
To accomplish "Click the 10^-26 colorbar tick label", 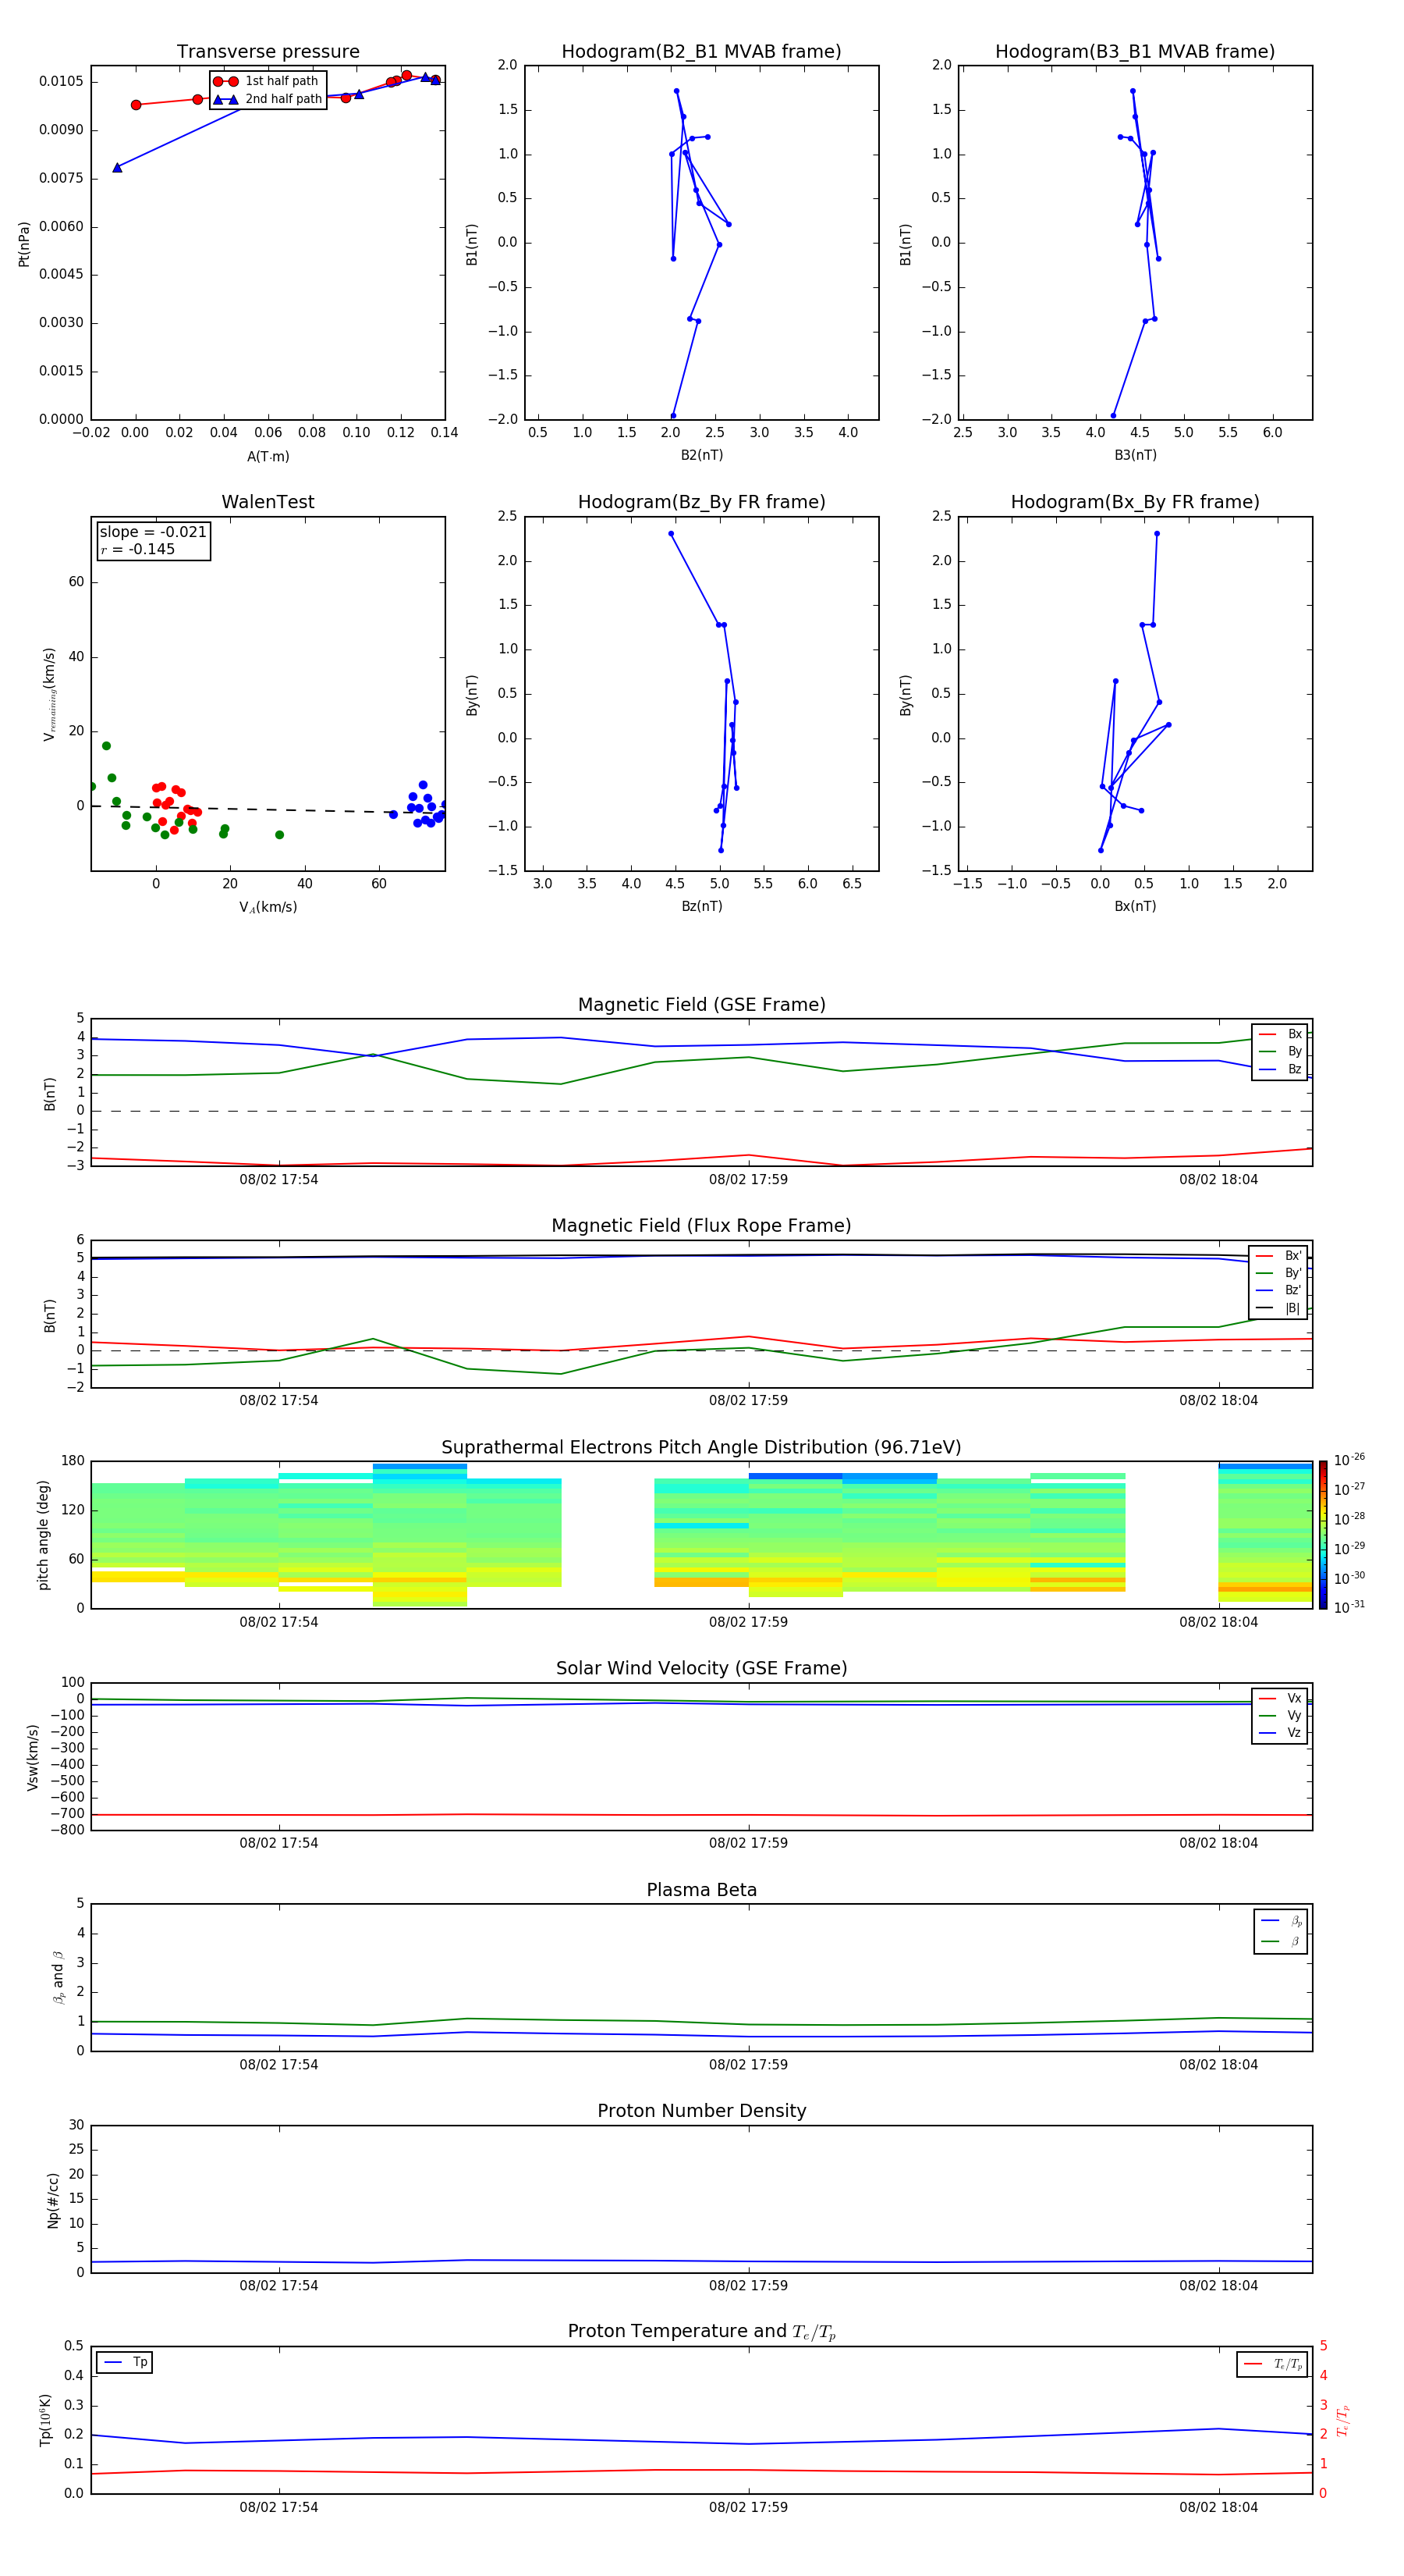I will [x=1349, y=1460].
